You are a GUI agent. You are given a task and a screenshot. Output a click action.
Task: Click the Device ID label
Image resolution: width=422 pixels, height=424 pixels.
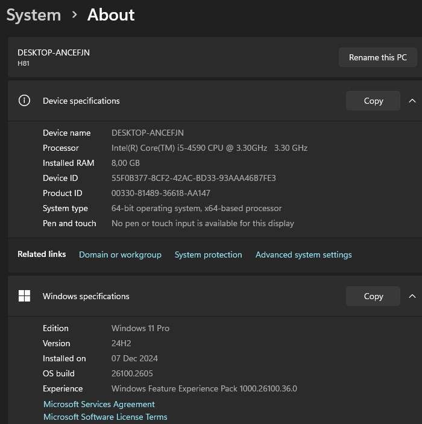tap(60, 178)
